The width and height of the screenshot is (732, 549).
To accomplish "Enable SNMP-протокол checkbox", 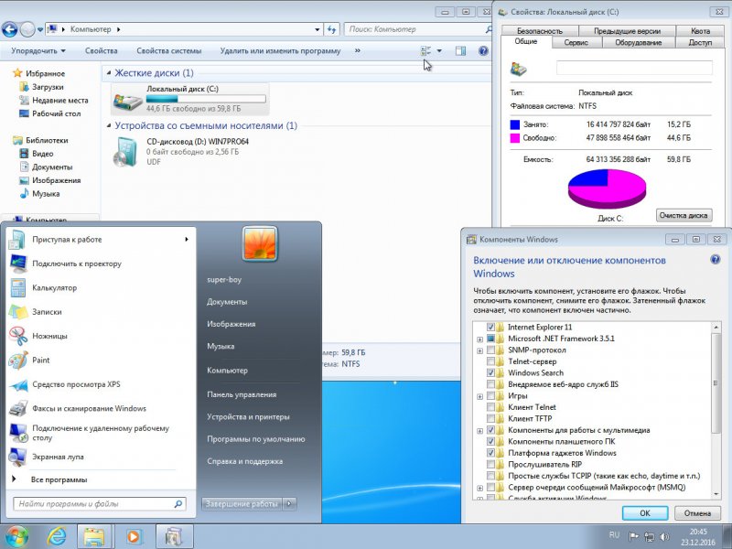I will tap(490, 350).
